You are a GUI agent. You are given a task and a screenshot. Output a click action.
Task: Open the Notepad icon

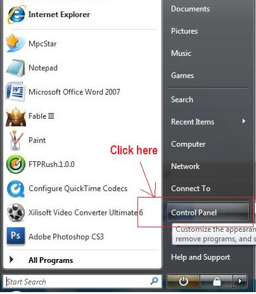pyautogui.click(x=16, y=68)
